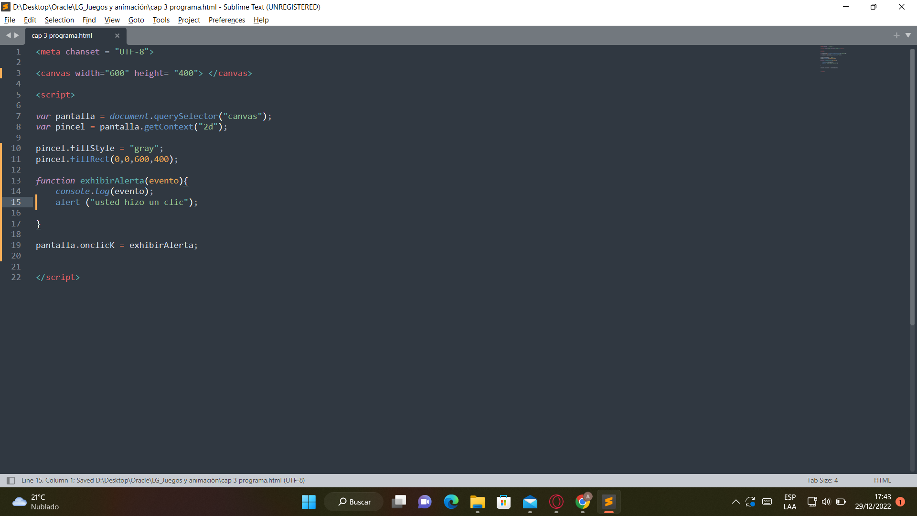Open File Explorer from taskbar
The height and width of the screenshot is (516, 917).
tap(477, 502)
